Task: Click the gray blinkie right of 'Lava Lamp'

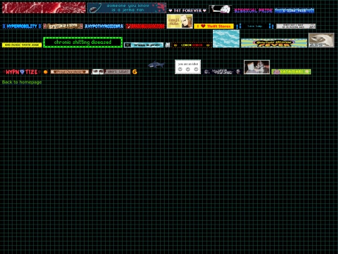Action: point(295,26)
